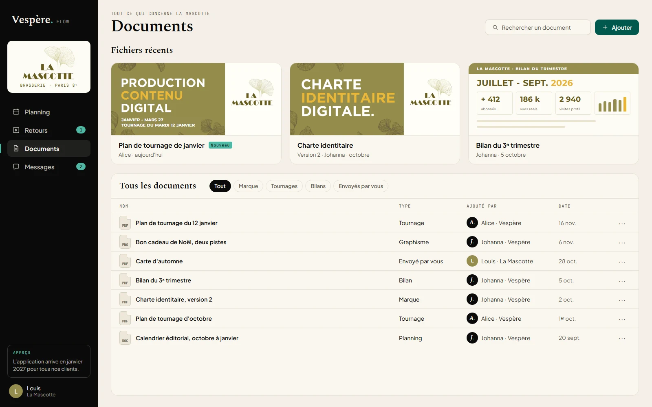The height and width of the screenshot is (407, 652).
Task: Filter documents by Marque
Action: [x=248, y=186]
